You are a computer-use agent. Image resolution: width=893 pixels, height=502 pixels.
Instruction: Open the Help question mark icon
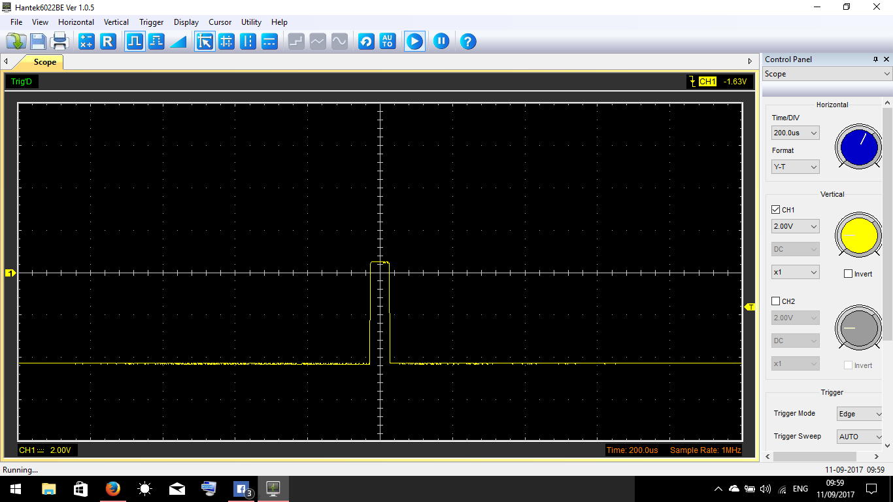(x=467, y=42)
